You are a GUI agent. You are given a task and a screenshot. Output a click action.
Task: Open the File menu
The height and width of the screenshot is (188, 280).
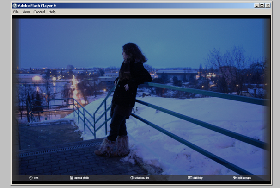(16, 12)
